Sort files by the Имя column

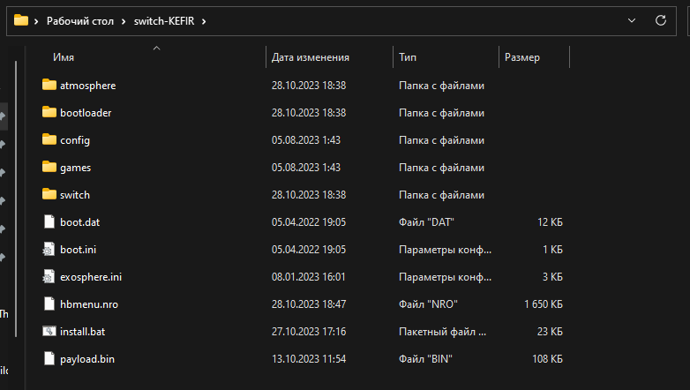pos(64,57)
